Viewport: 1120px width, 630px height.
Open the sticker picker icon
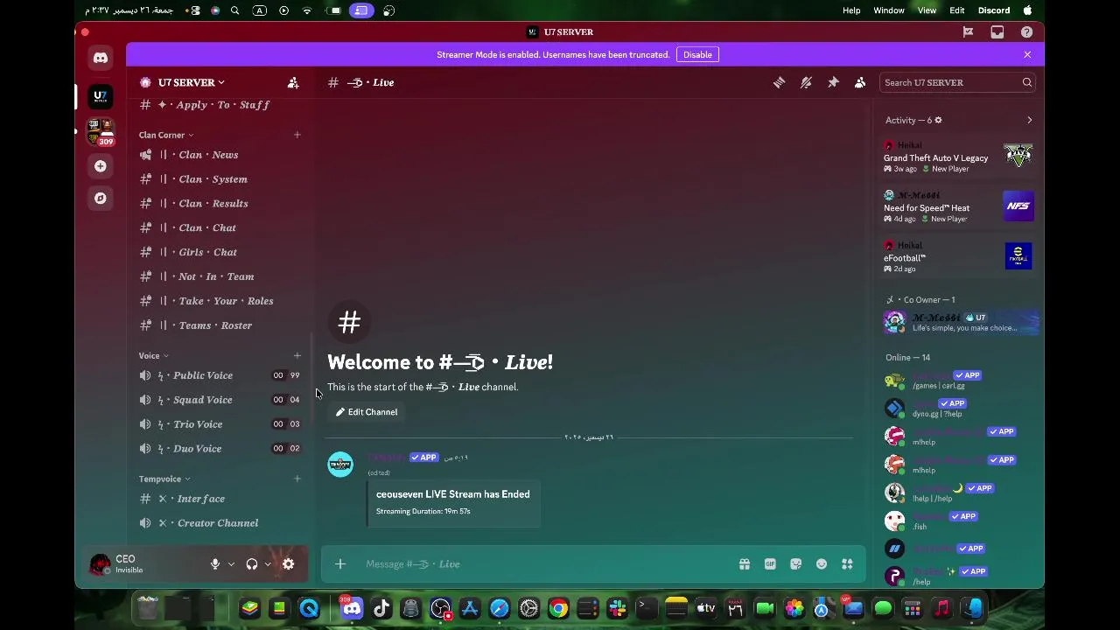795,564
